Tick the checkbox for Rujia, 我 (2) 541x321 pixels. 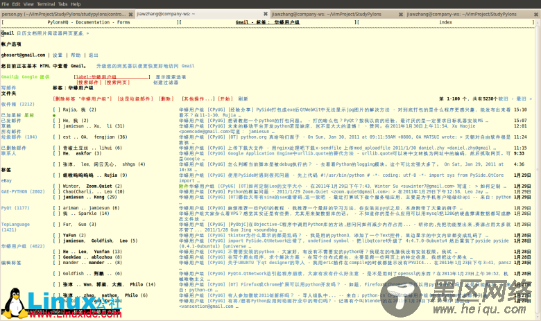coord(57,110)
